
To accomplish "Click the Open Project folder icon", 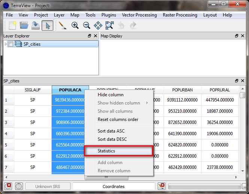I will coord(24,25).
